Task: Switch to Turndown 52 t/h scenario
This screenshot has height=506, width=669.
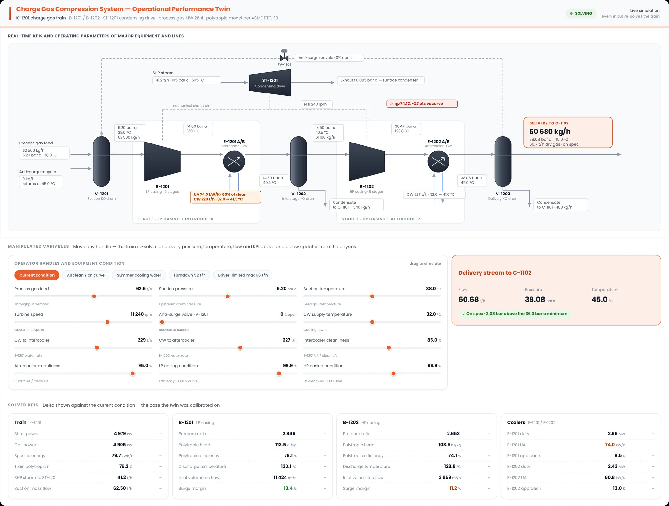Action: 189,275
